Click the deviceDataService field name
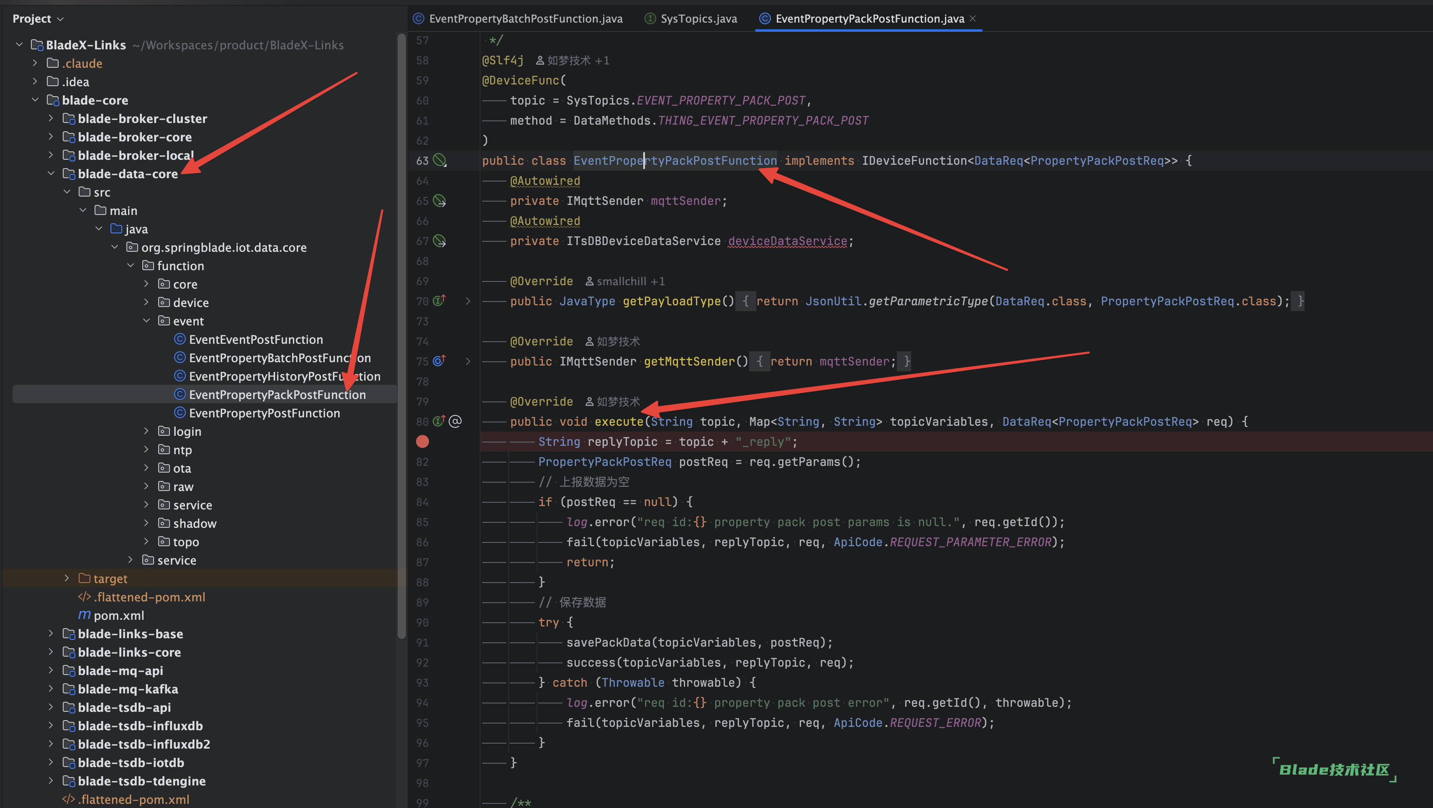The height and width of the screenshot is (808, 1433). pyautogui.click(x=788, y=240)
